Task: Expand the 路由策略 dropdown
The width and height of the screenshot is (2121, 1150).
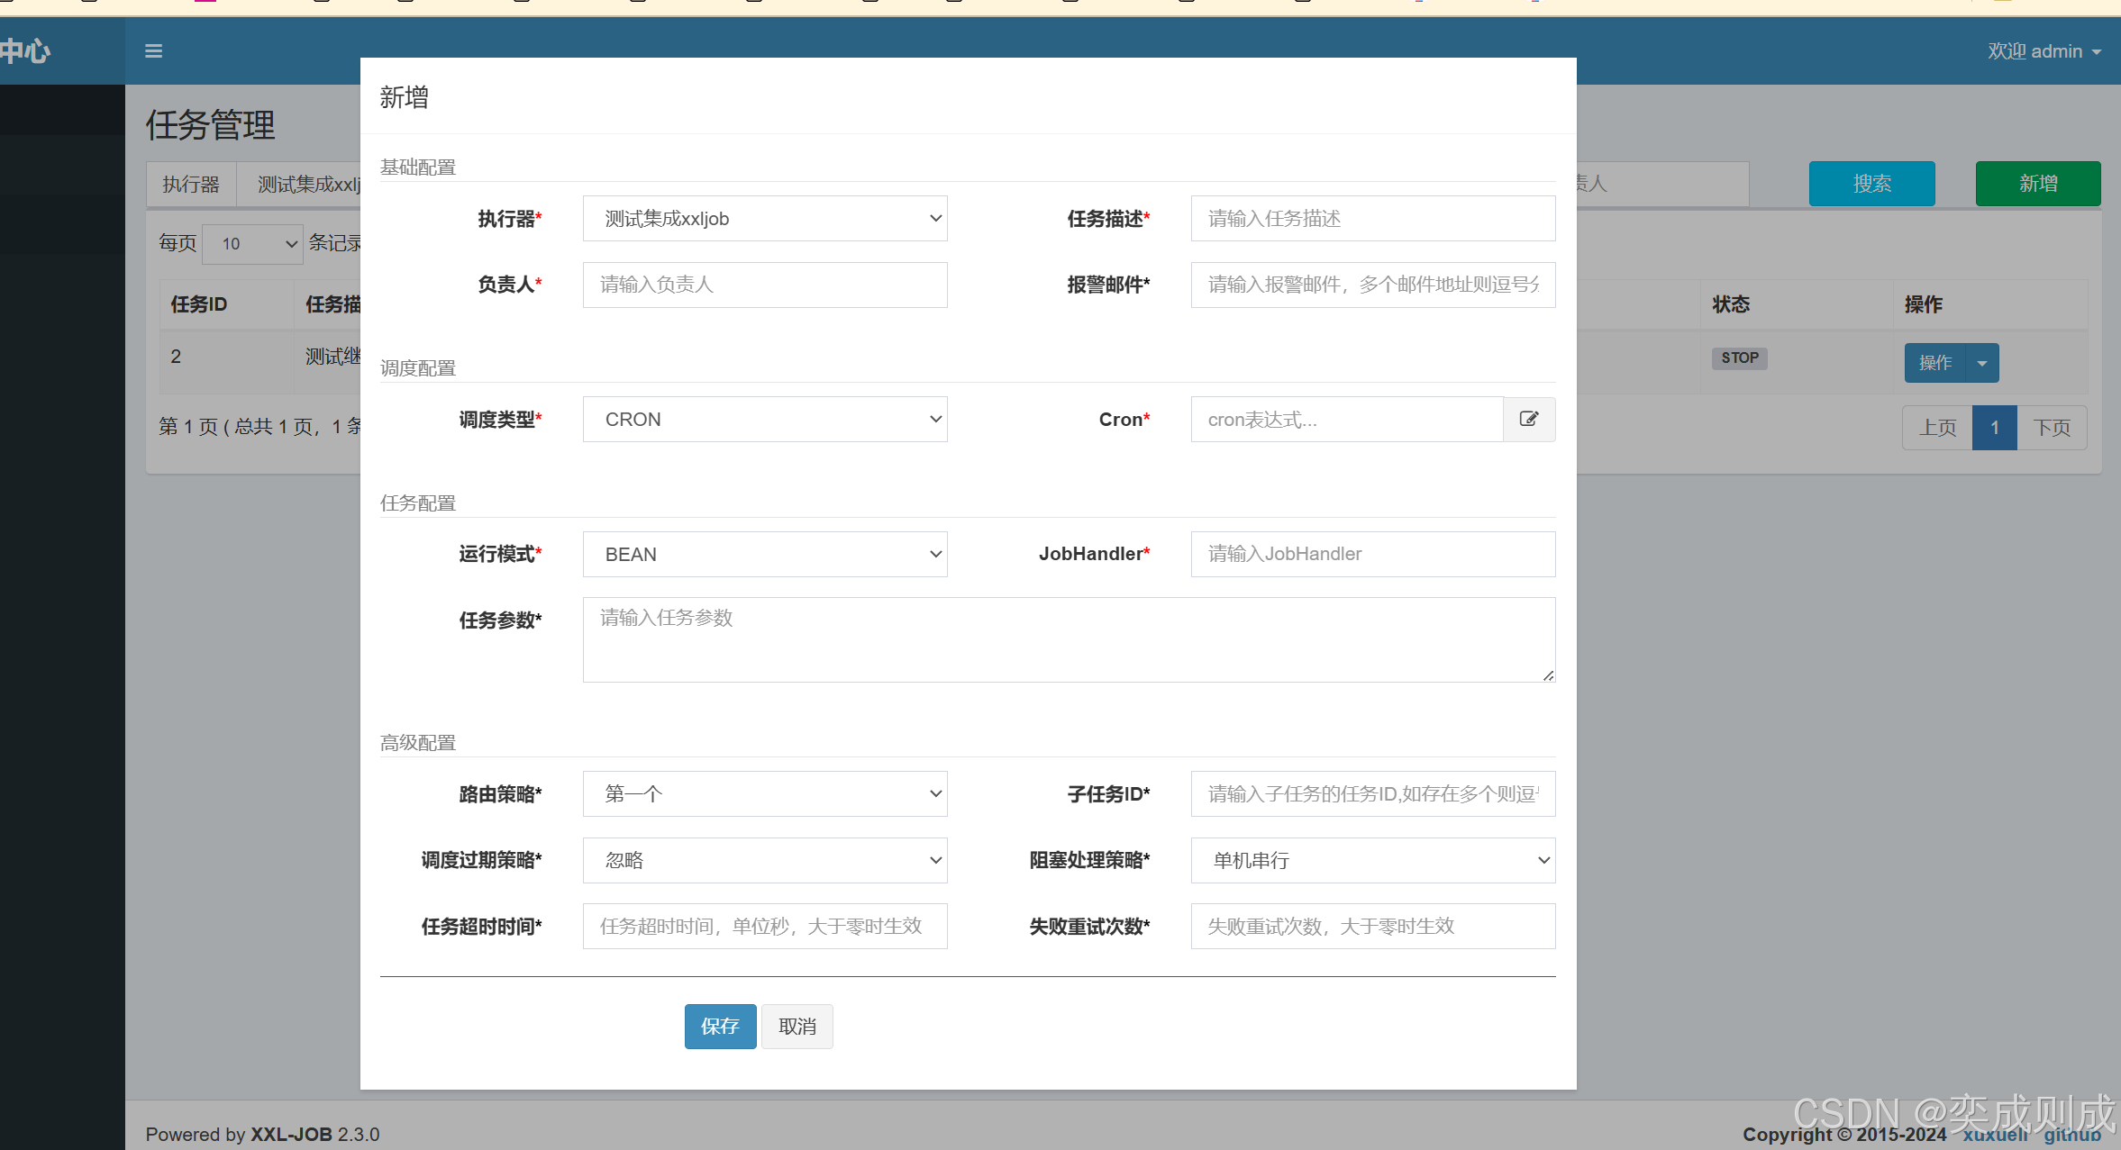Action: click(764, 794)
